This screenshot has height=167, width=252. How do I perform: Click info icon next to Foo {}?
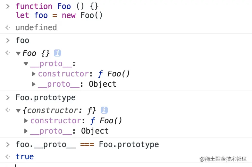click(x=57, y=53)
